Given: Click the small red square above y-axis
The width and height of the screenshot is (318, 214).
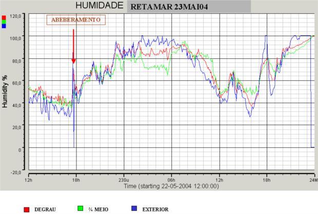Looking at the screenshot, I should pos(4,17).
